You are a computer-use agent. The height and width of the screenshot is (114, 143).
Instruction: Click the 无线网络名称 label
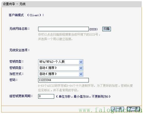click(19, 29)
